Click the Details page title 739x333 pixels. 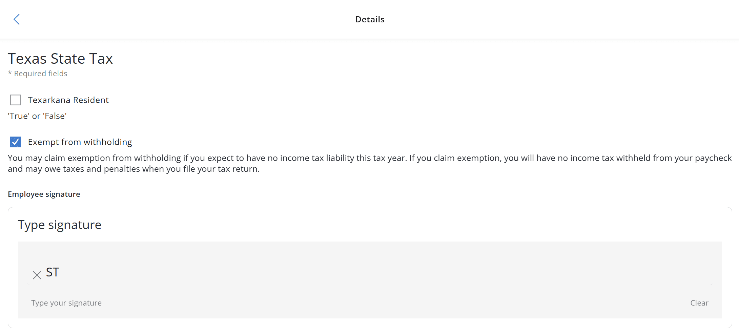(370, 19)
